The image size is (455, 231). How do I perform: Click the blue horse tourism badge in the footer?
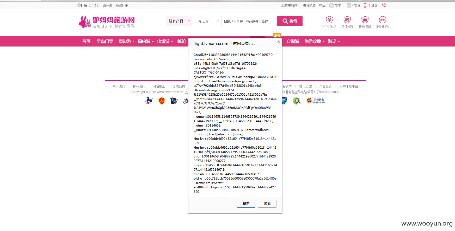click(x=149, y=101)
